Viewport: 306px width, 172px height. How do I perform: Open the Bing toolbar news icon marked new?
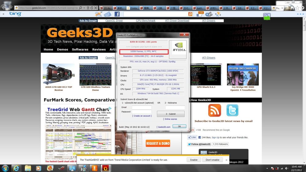click(x=200, y=14)
